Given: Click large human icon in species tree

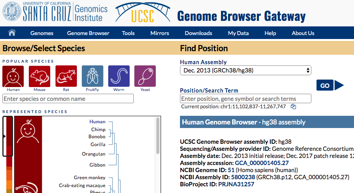Looking at the screenshot, I should point(28,132).
